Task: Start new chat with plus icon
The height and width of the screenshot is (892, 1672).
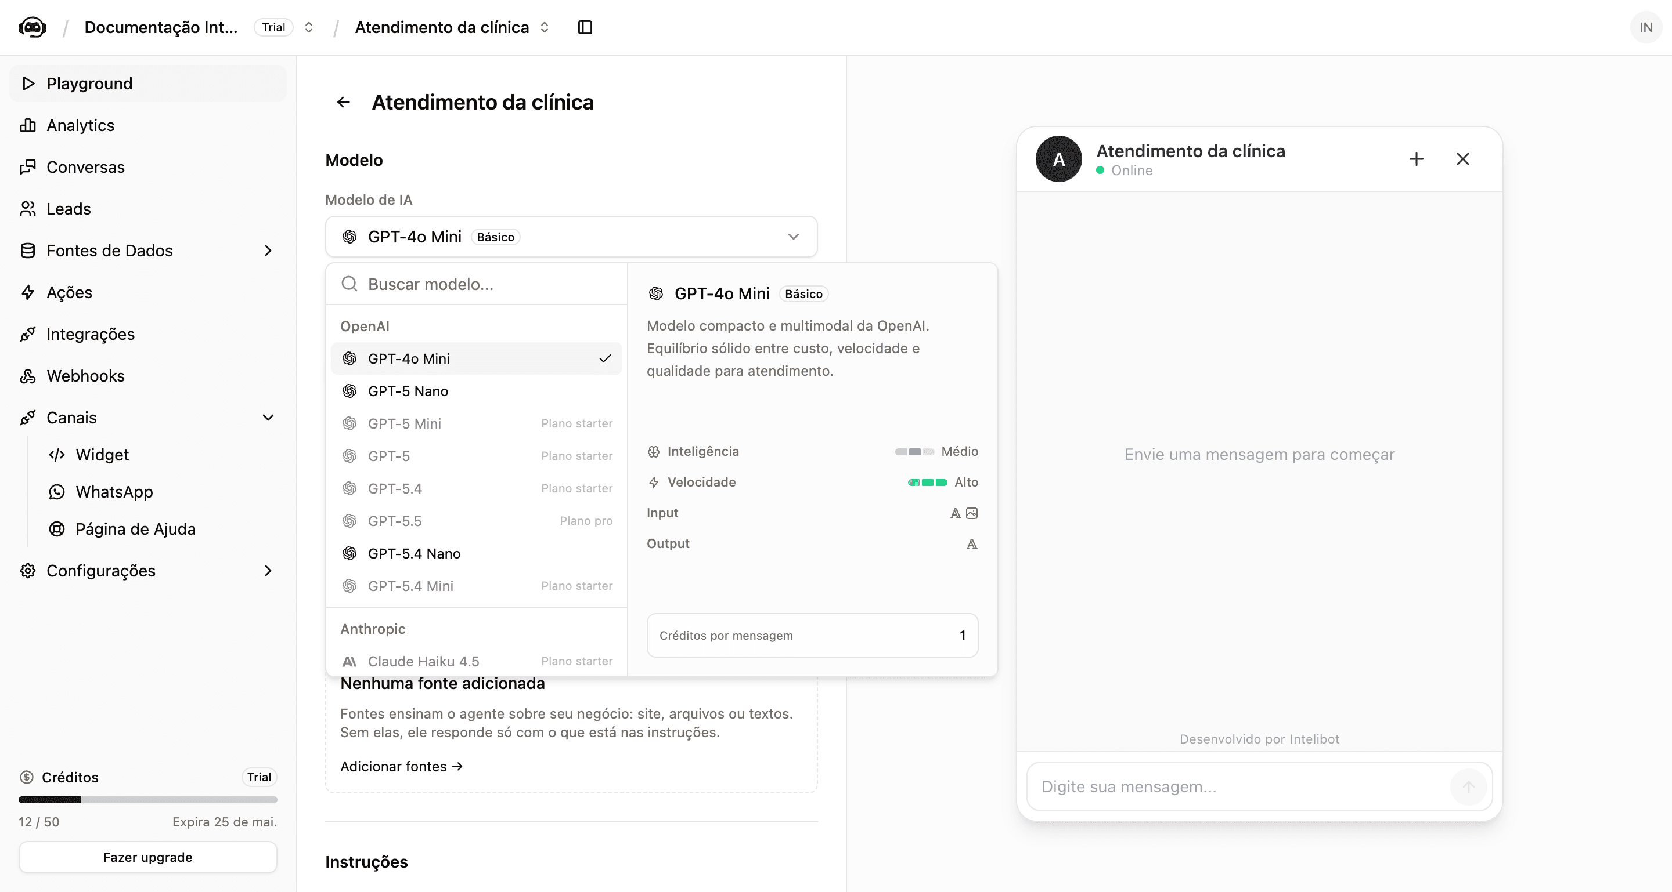Action: (x=1417, y=159)
